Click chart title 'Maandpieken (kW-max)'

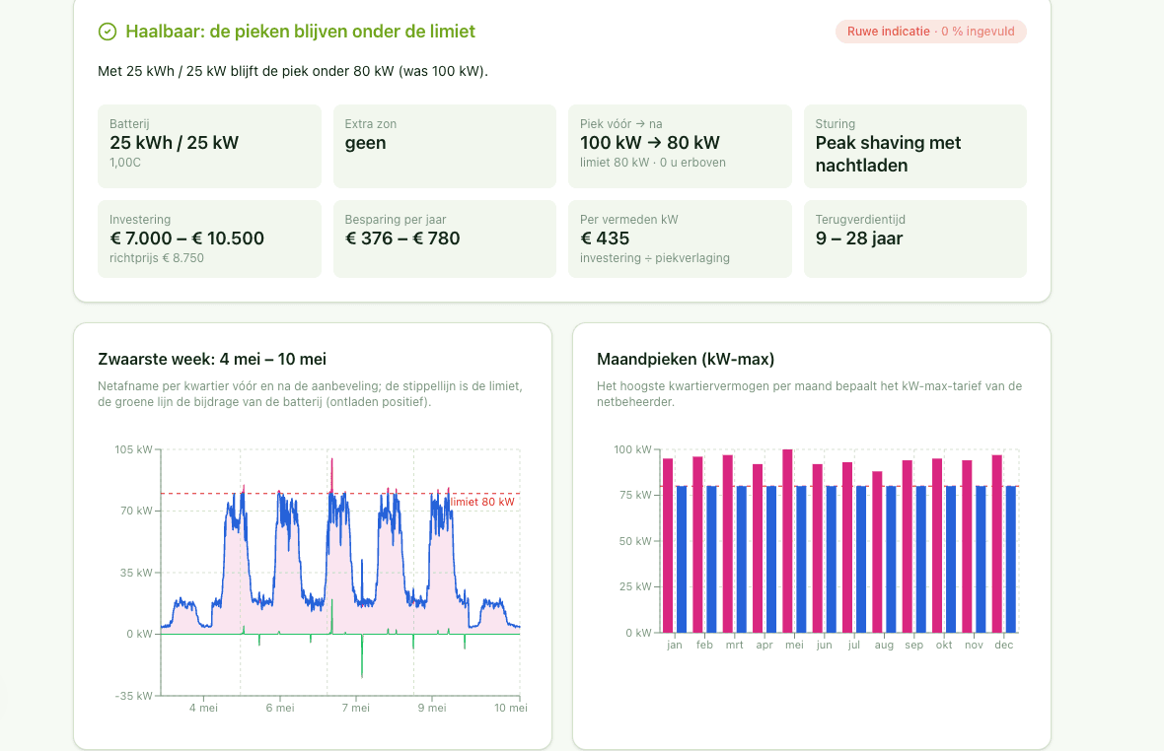click(x=686, y=359)
